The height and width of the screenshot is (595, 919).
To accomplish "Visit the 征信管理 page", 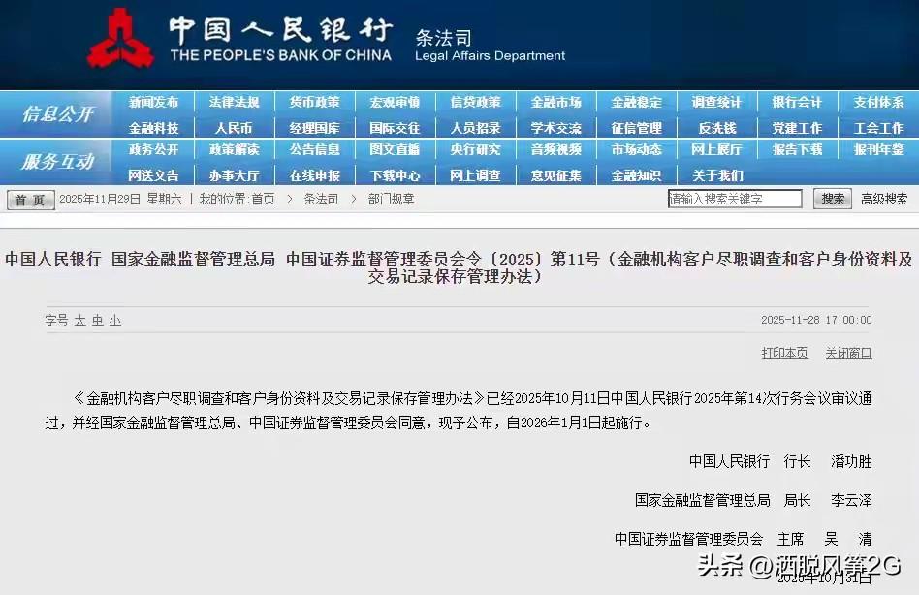I will (637, 128).
